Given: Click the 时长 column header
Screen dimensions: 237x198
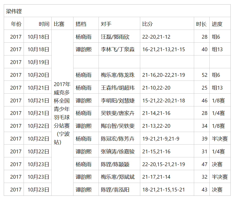Looking at the screenshot, I should click(x=201, y=24).
